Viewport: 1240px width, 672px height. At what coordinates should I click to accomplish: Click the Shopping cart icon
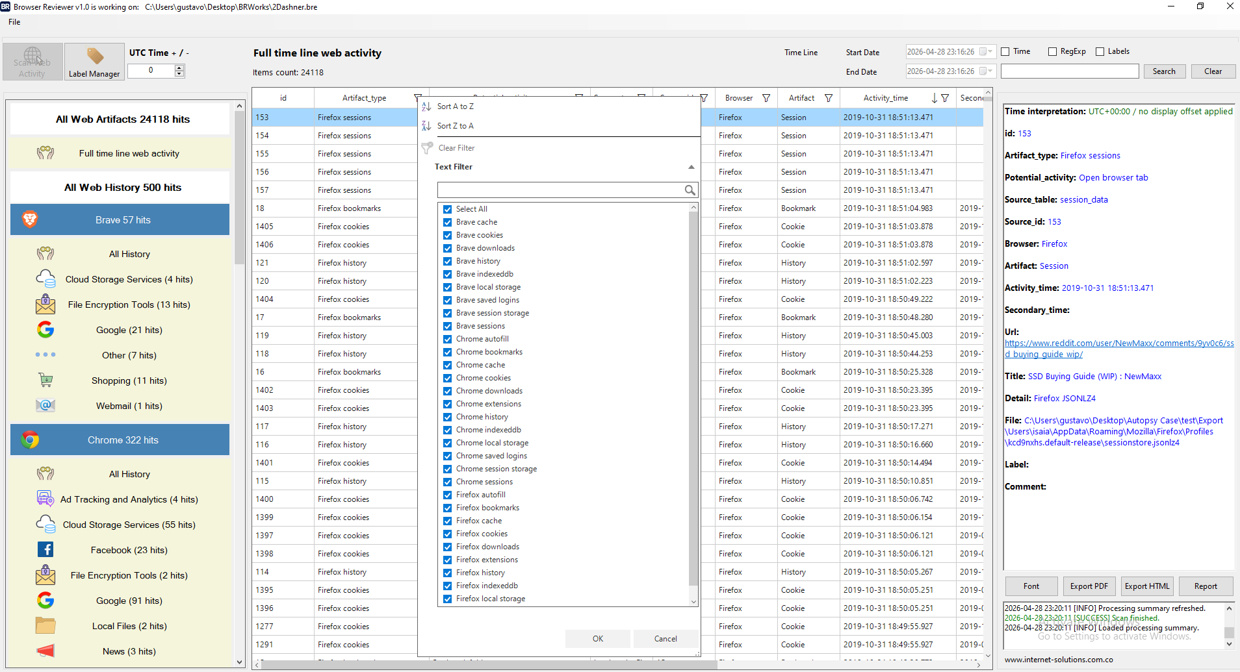point(45,380)
